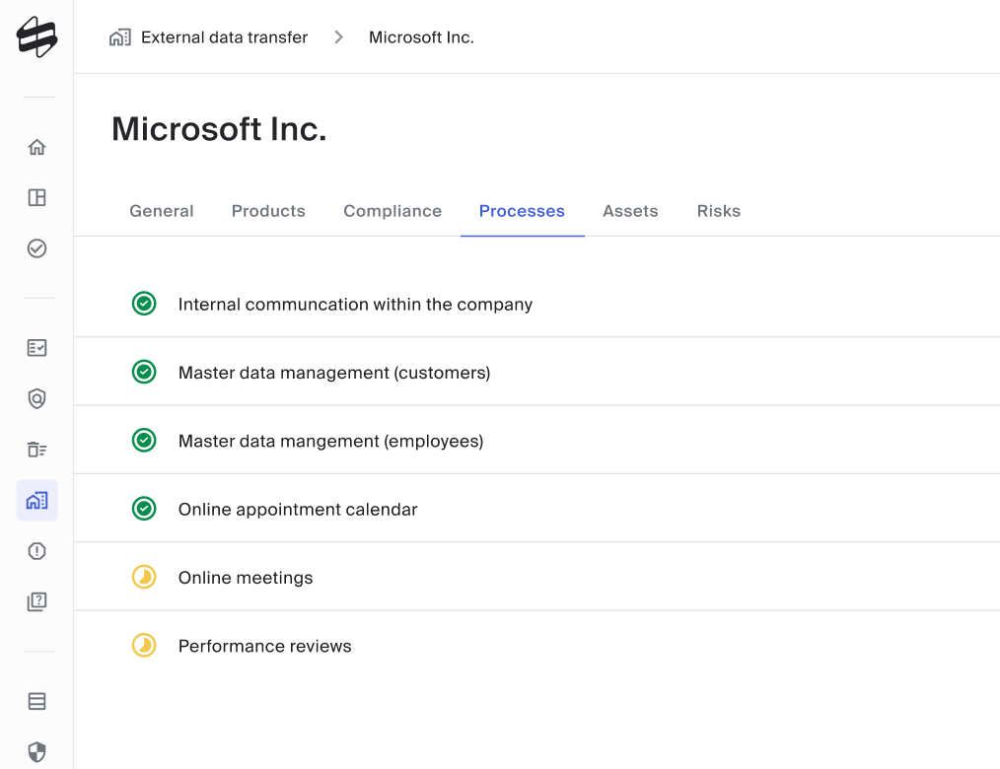This screenshot has width=1000, height=769.
Task: Click green status icon for Internal communication
Action: [144, 304]
